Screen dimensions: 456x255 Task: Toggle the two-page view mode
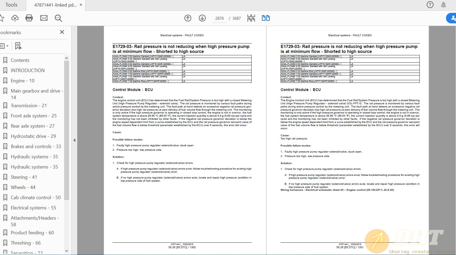coord(266,18)
